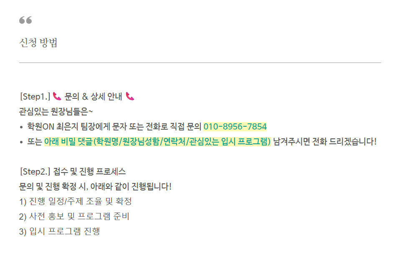399x253 pixels.
Task: Click the 관심있는 원장님들은~ line
Action: 56,112
